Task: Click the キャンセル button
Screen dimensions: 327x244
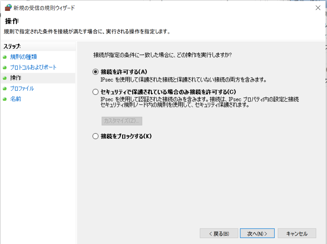Action: tap(297, 233)
